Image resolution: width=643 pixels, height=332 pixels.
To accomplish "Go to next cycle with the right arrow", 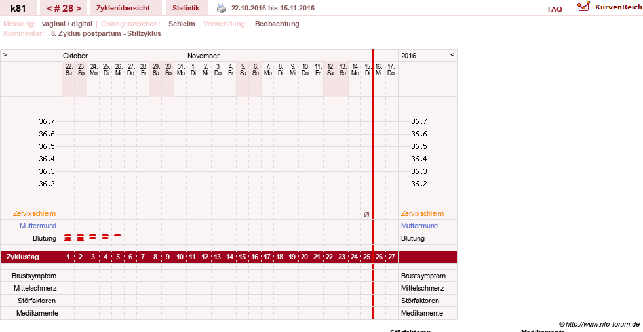I will 79,9.
